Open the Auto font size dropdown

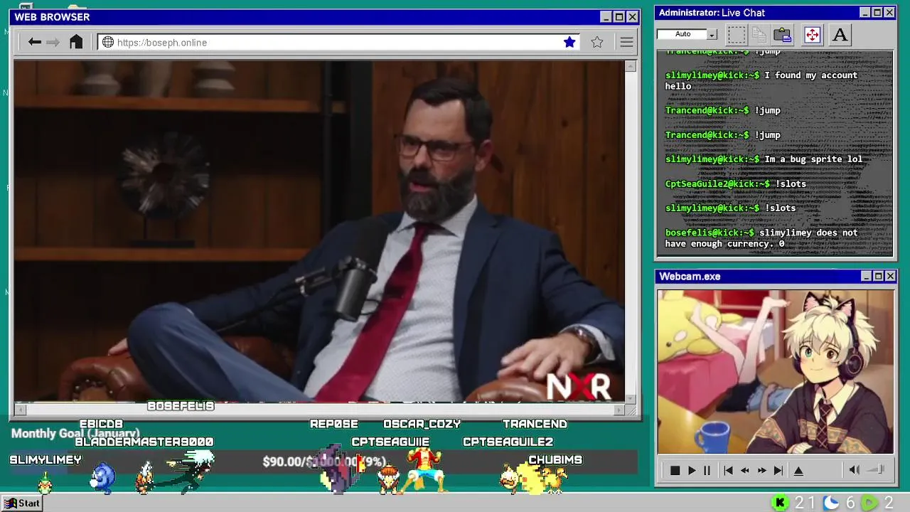pyautogui.click(x=712, y=34)
